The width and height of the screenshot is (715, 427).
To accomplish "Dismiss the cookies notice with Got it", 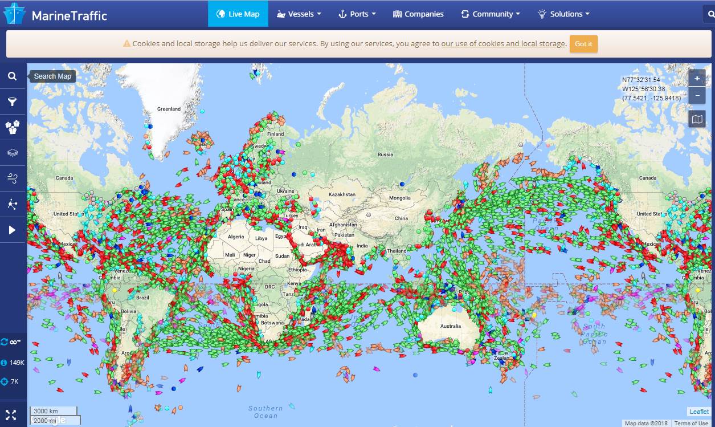I will 583,43.
